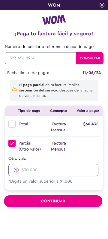Screen dimensions: 108x239
Task: Click the CONSULTAR button
Action: pos(90,58)
